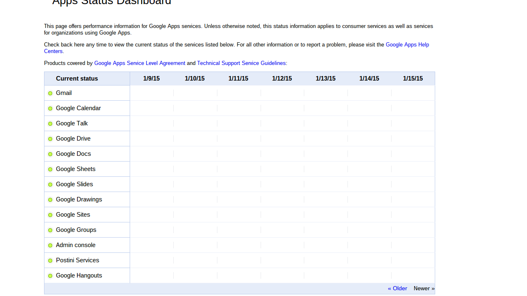527x296 pixels.
Task: Select the Postini Services row label
Action: click(77, 260)
